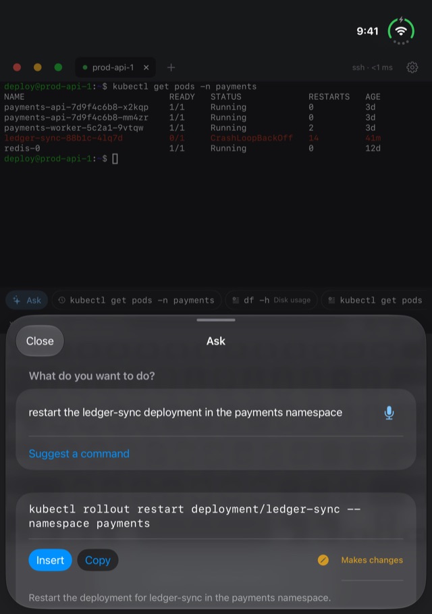Screen dimensions: 432x614
Task: Tap the NAME column header
Action: 14,97
